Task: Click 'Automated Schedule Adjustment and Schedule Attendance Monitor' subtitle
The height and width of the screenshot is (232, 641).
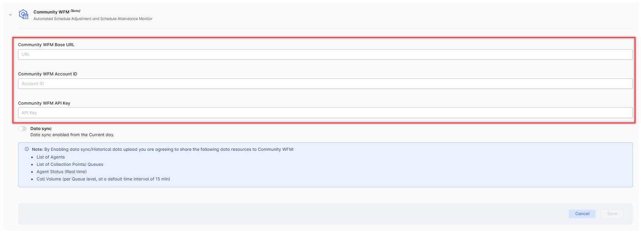Action: point(93,19)
